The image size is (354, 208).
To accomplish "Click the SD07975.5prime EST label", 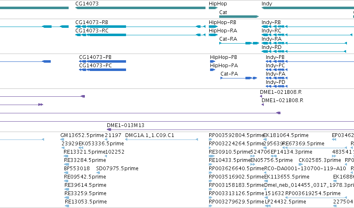I will [x=117, y=169].
